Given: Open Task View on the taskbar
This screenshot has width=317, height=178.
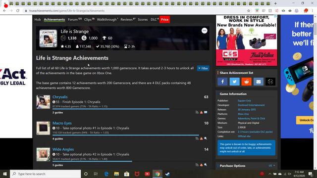Looking at the screenshot, I should (x=96, y=174).
